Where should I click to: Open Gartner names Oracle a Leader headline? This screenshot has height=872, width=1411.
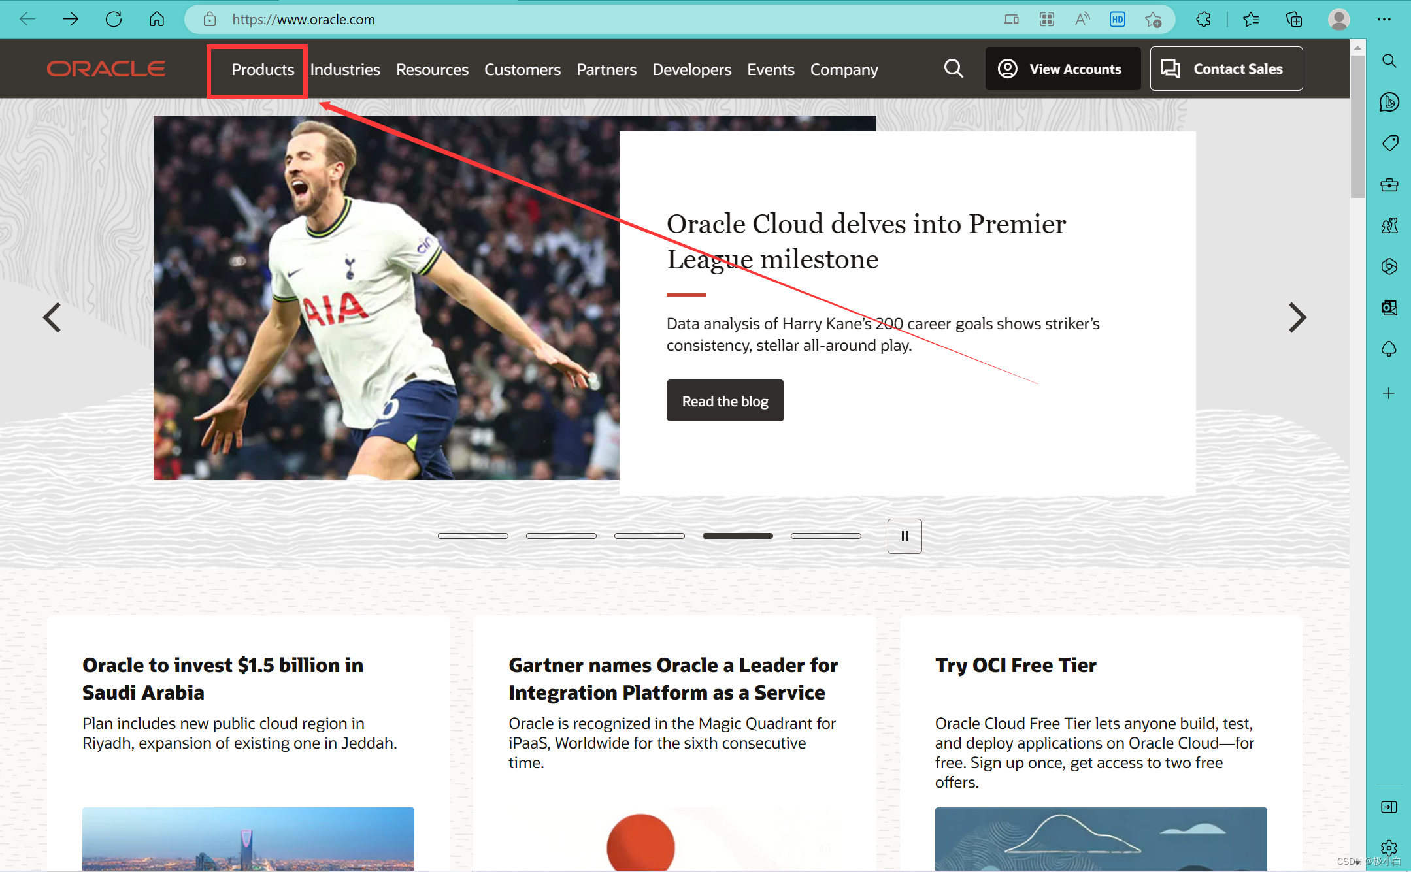pyautogui.click(x=673, y=679)
